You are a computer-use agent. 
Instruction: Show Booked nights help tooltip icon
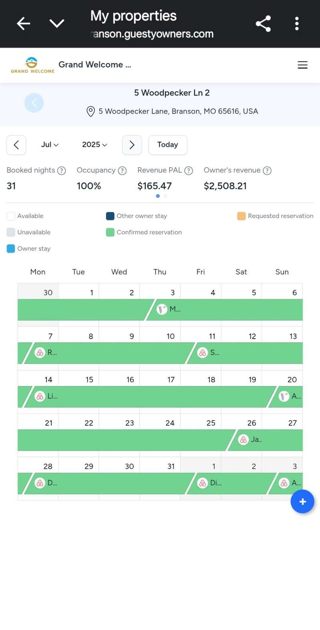point(62,171)
